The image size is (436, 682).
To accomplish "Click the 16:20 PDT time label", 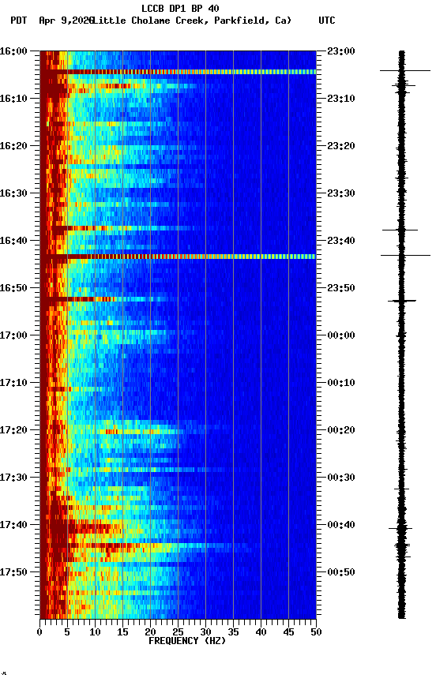I will (13, 146).
